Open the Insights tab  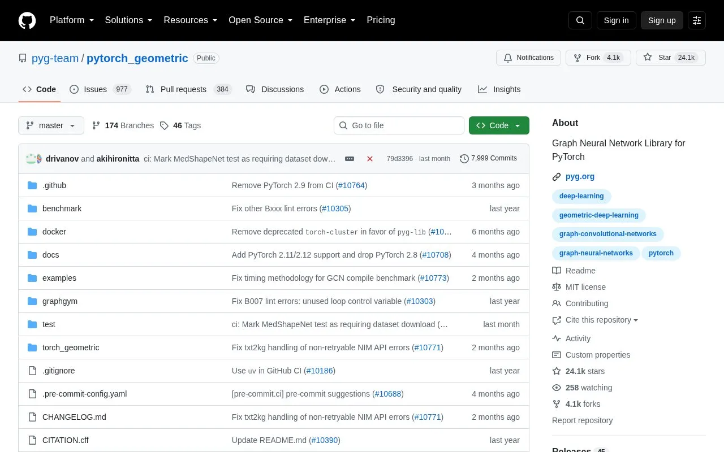[x=499, y=89]
